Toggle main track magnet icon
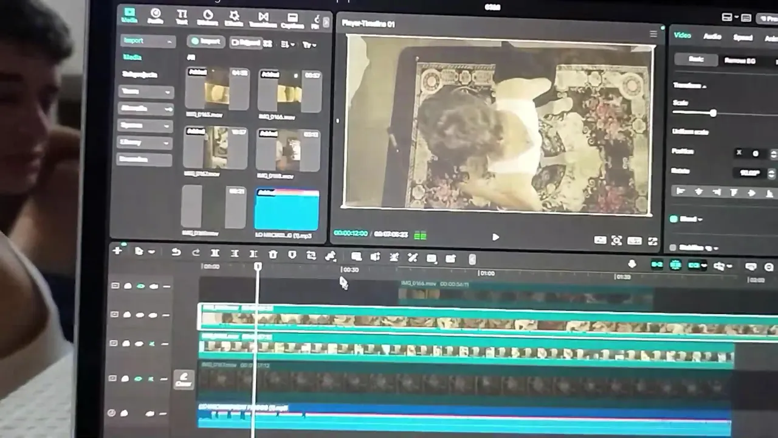This screenshot has width=778, height=438. [x=657, y=265]
